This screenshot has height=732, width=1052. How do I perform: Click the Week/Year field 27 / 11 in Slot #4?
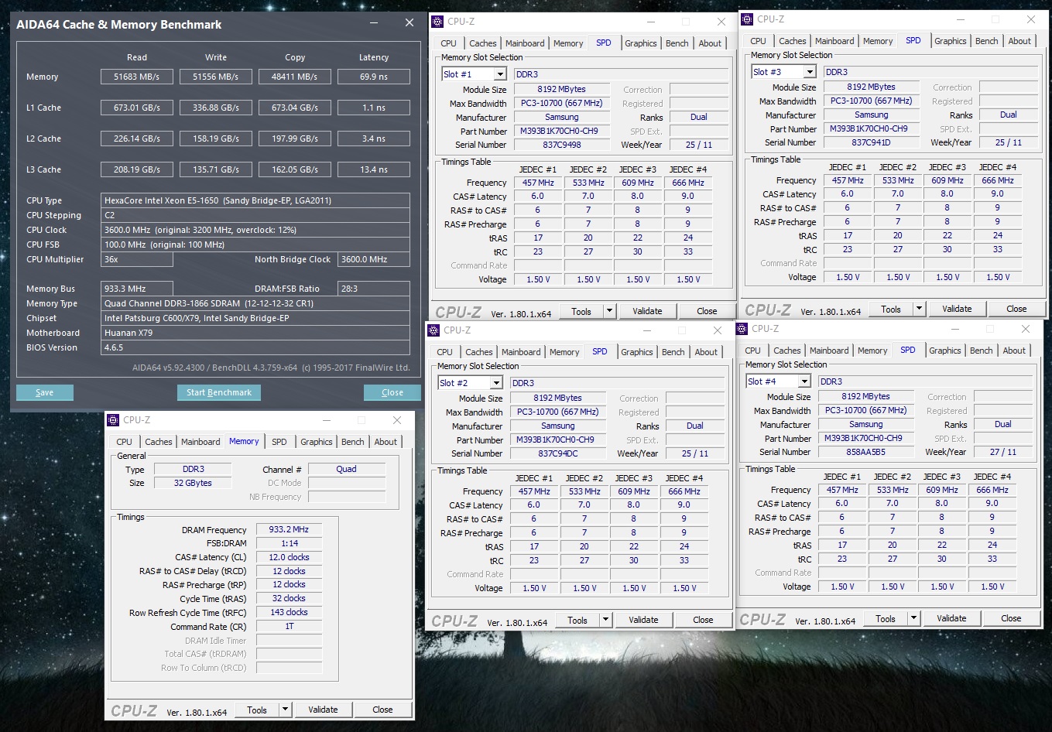1003,452
